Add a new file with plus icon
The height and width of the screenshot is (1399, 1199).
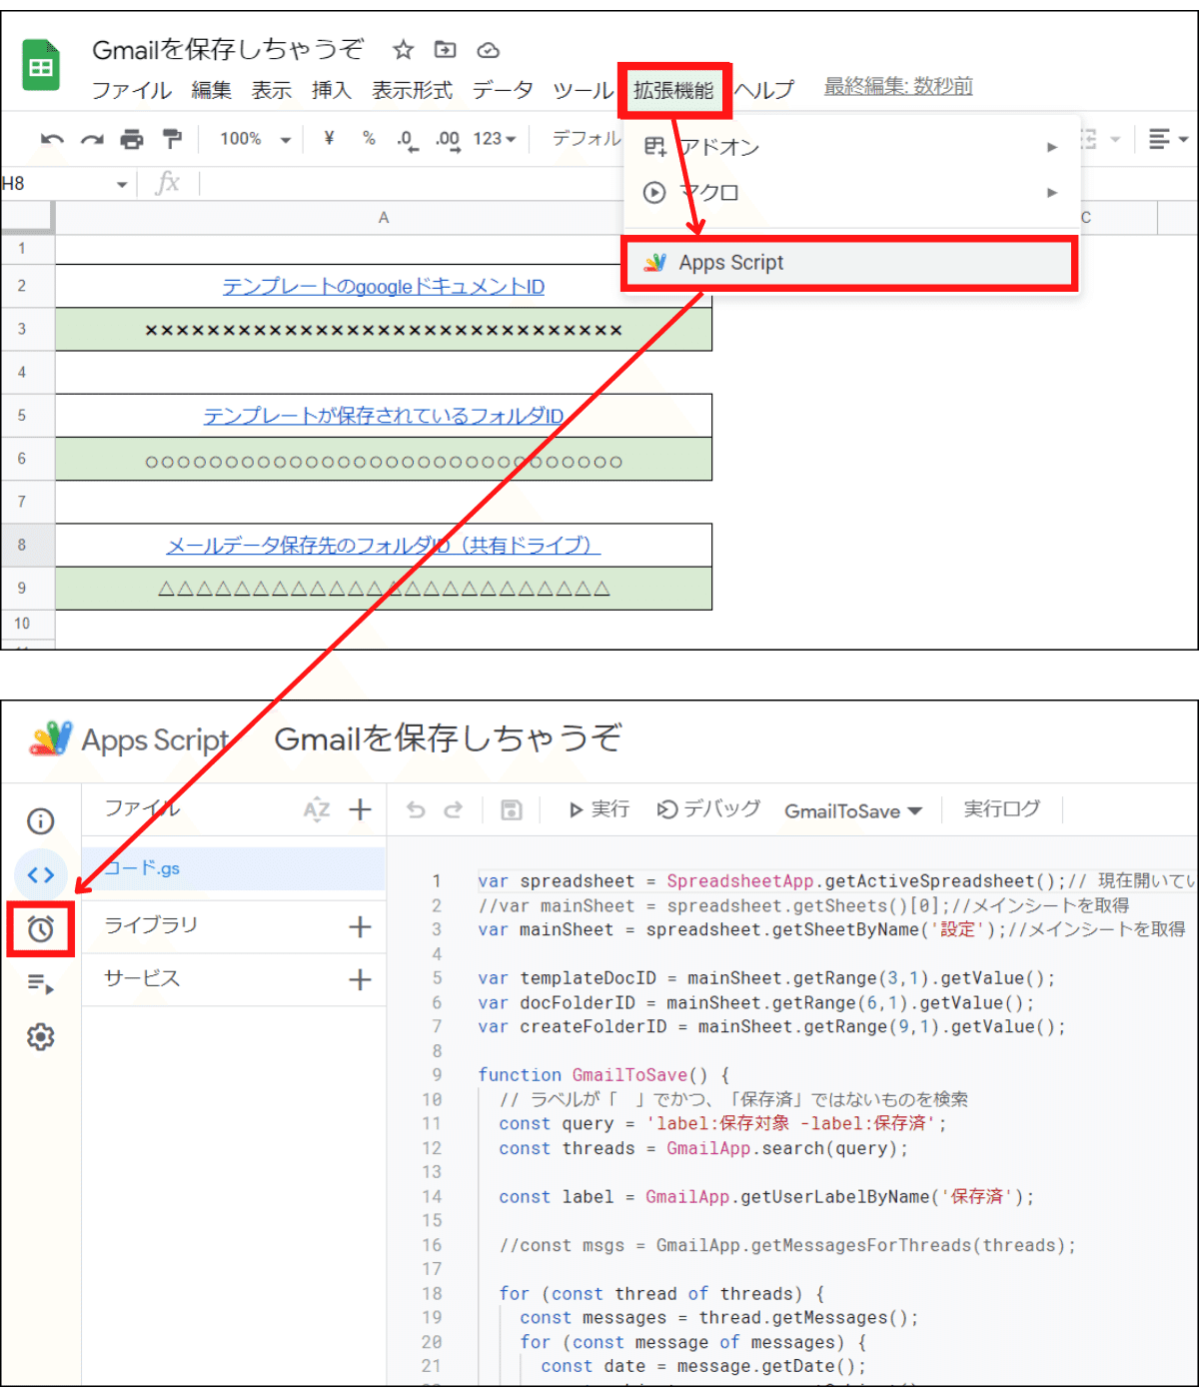(x=361, y=809)
